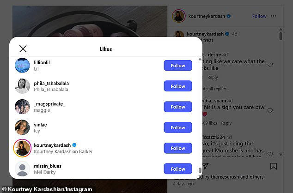Follow lillionlil
Image resolution: width=293 pixels, height=193 pixels.
tap(177, 66)
